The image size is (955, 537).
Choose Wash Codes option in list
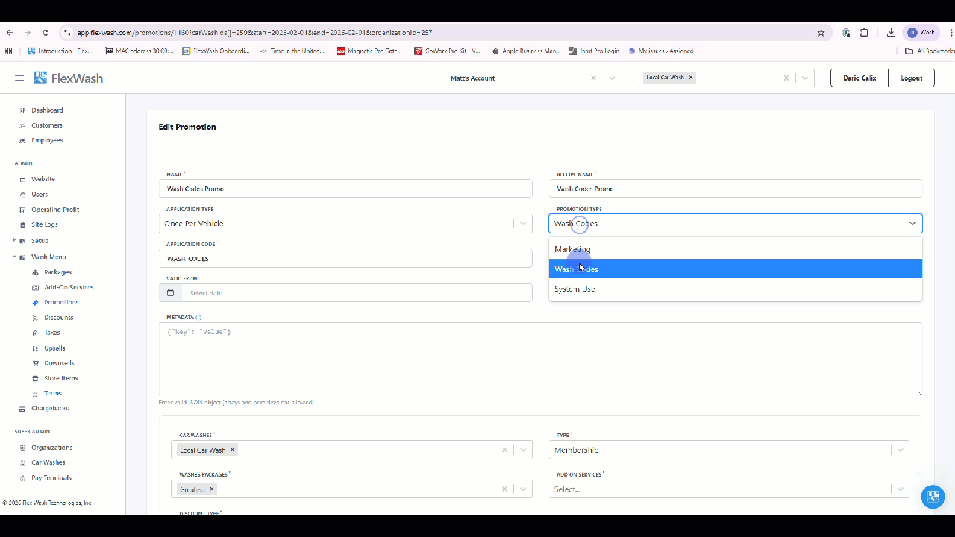pyautogui.click(x=736, y=268)
